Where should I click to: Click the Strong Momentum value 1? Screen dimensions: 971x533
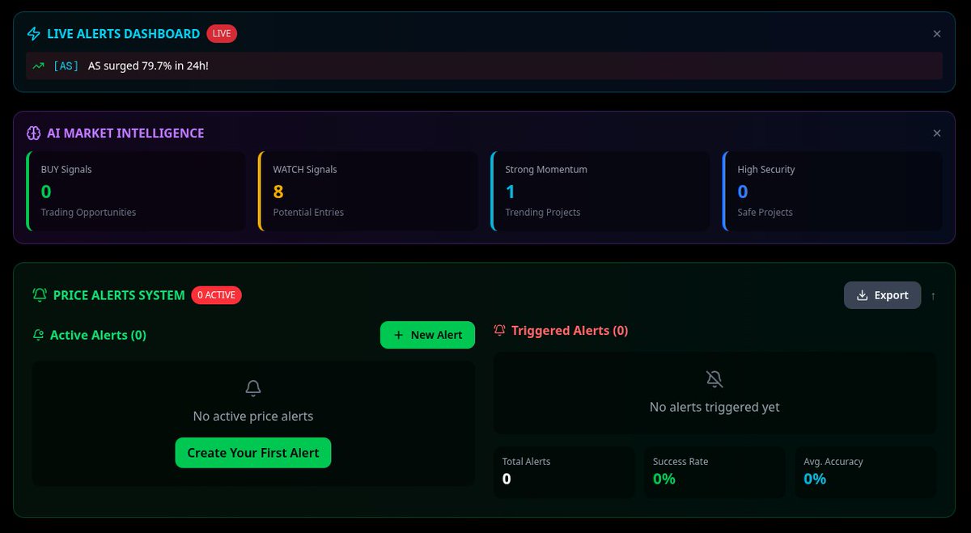[510, 192]
